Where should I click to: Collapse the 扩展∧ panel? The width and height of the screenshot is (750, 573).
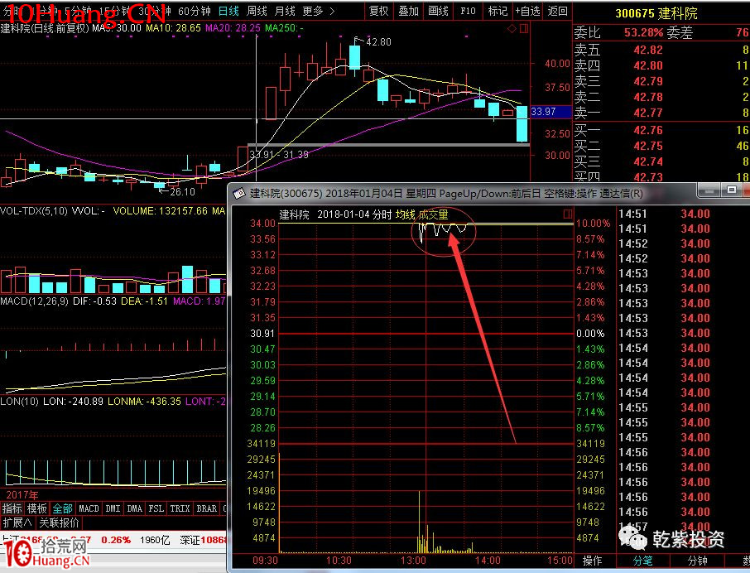point(17,522)
